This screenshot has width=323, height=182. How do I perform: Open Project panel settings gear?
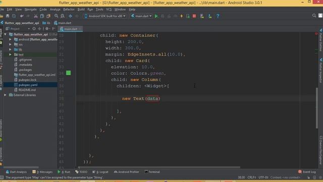(47, 29)
